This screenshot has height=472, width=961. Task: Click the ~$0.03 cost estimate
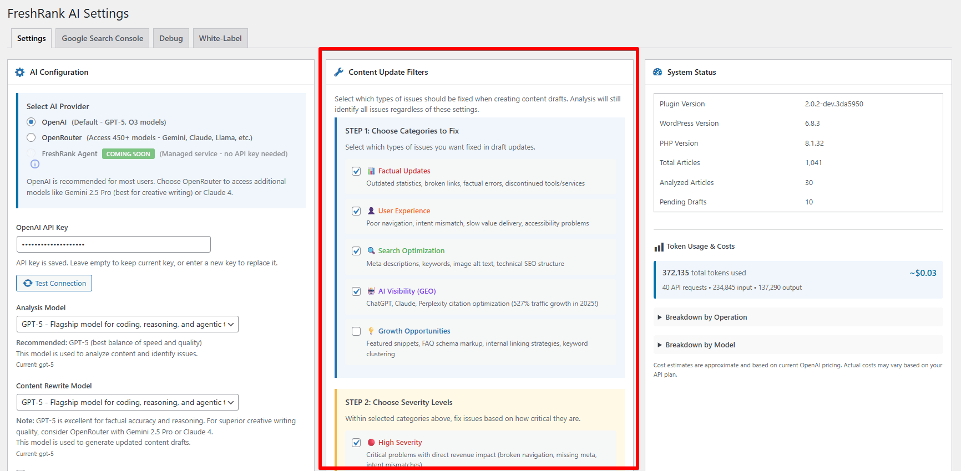coord(923,273)
